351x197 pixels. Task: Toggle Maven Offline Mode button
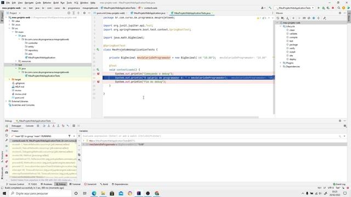point(309,18)
